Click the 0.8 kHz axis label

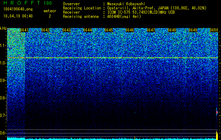pos(2,98)
